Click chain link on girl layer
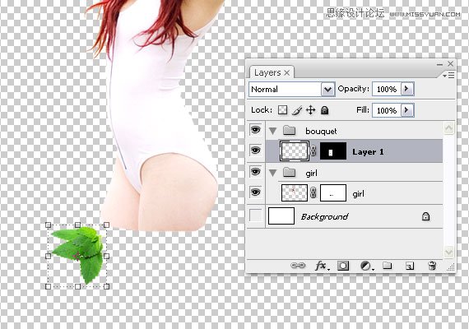 click(313, 193)
